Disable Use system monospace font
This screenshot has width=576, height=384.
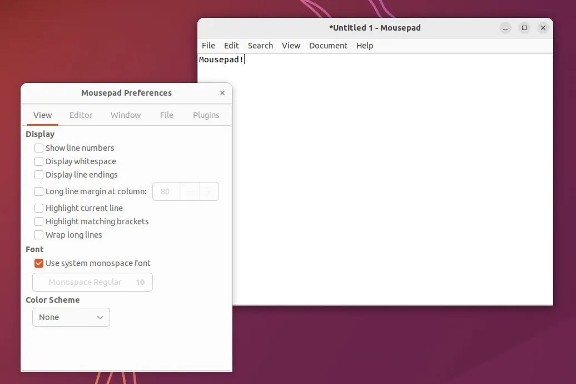pos(38,263)
